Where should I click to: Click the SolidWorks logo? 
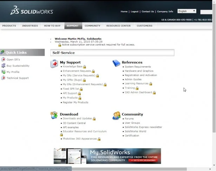(x=32, y=10)
